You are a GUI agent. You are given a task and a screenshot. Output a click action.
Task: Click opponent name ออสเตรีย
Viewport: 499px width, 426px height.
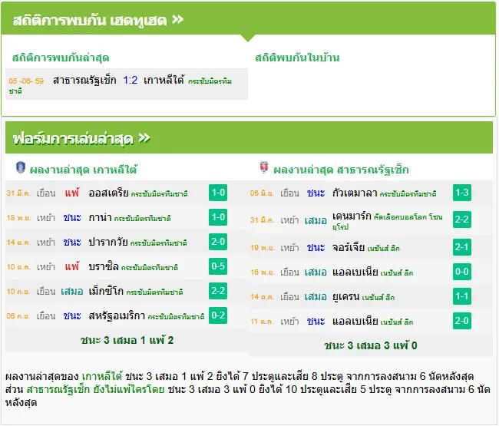[x=108, y=193]
